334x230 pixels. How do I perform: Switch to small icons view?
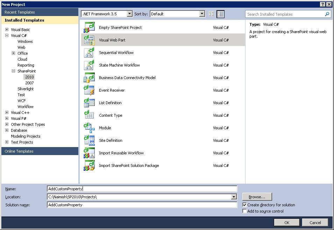[211, 14]
